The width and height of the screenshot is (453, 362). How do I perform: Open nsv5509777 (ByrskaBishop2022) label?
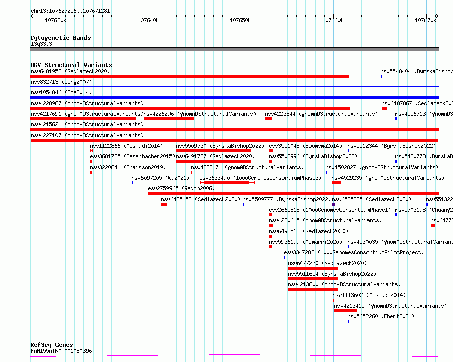click(286, 199)
